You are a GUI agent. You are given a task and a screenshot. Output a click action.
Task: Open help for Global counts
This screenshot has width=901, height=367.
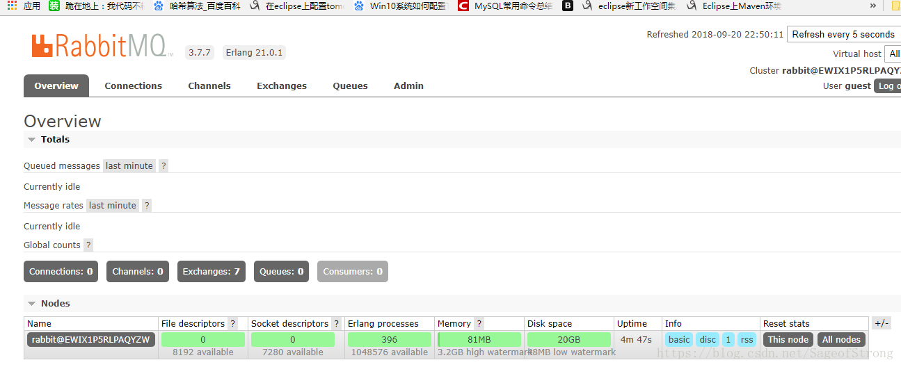pos(88,245)
